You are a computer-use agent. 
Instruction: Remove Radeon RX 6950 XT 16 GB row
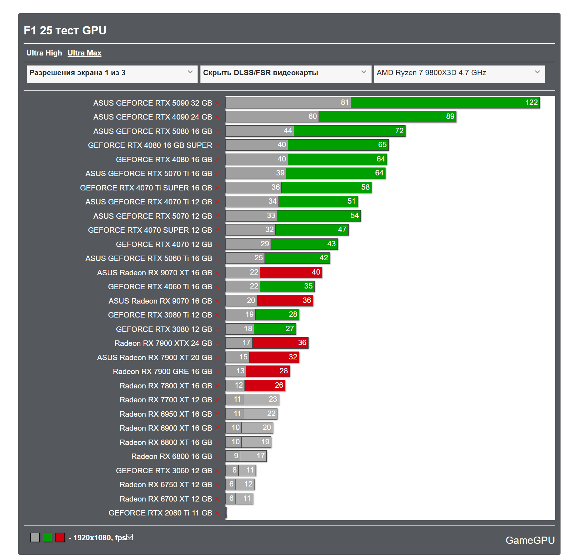(x=217, y=414)
